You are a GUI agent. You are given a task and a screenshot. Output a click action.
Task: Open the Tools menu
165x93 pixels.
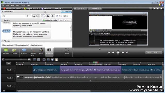coord(23,5)
